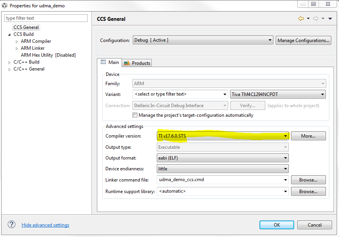The height and width of the screenshot is (237, 339).
Task: Switch to the Main tab
Action: 110,62
